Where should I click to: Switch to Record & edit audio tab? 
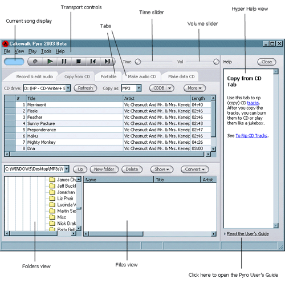[34, 76]
